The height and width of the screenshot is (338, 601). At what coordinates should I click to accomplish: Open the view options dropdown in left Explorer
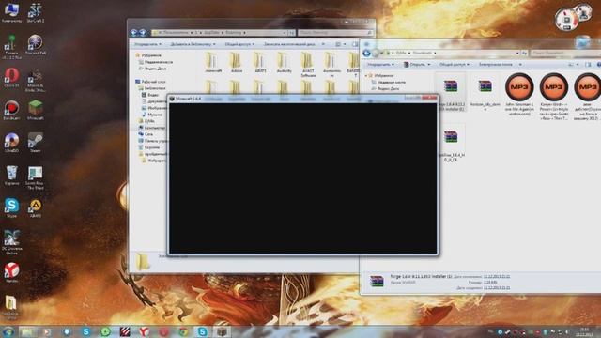pyautogui.click(x=345, y=44)
